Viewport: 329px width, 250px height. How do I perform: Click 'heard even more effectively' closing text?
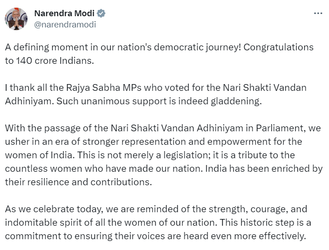tap(244, 236)
